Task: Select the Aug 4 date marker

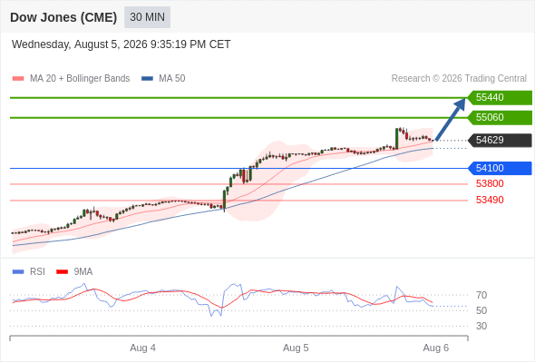Action: pos(142,348)
